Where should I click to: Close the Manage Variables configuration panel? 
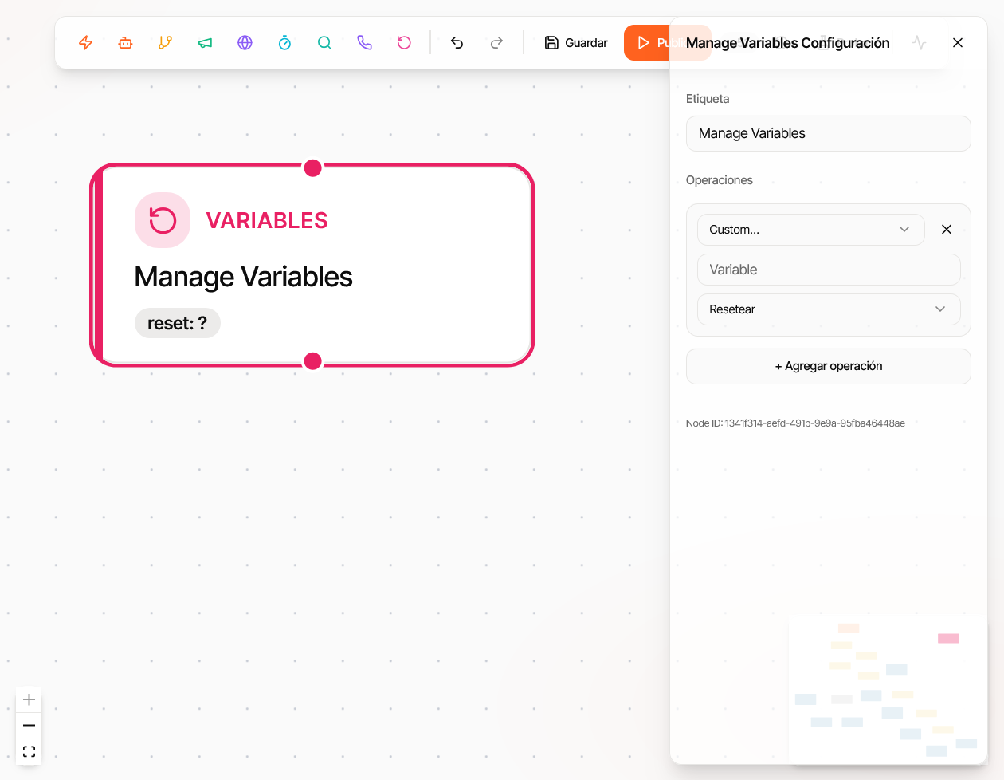[958, 43]
